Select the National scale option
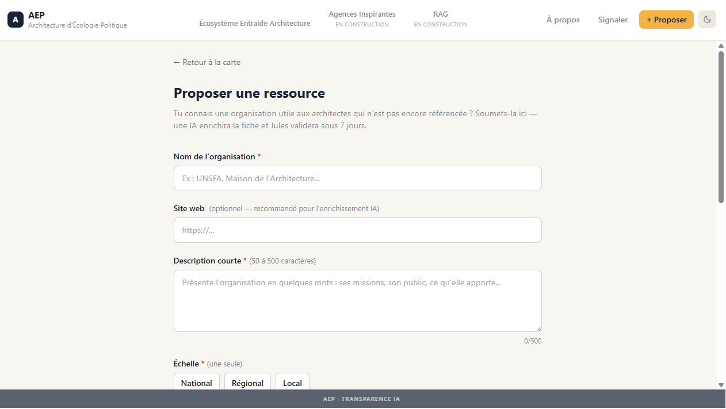This screenshot has width=726, height=409. pyautogui.click(x=196, y=383)
